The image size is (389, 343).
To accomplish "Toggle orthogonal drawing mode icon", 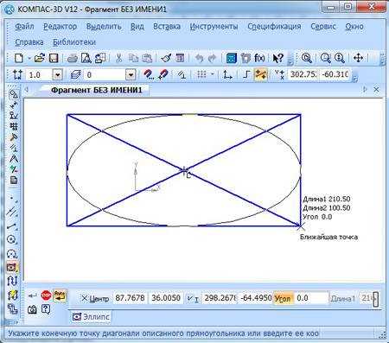I will 246,74.
